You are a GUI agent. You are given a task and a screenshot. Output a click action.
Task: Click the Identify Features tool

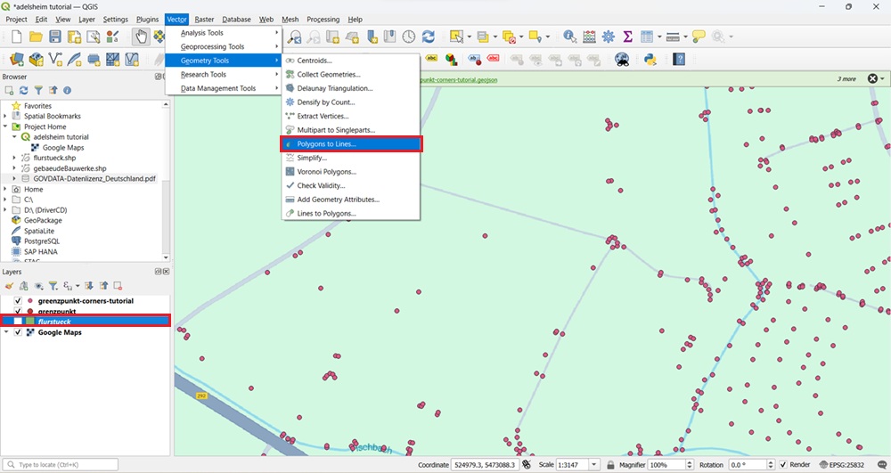pyautogui.click(x=569, y=37)
